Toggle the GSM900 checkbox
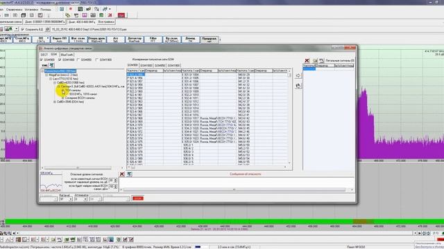This screenshot has height=249, width=444. coord(42,60)
